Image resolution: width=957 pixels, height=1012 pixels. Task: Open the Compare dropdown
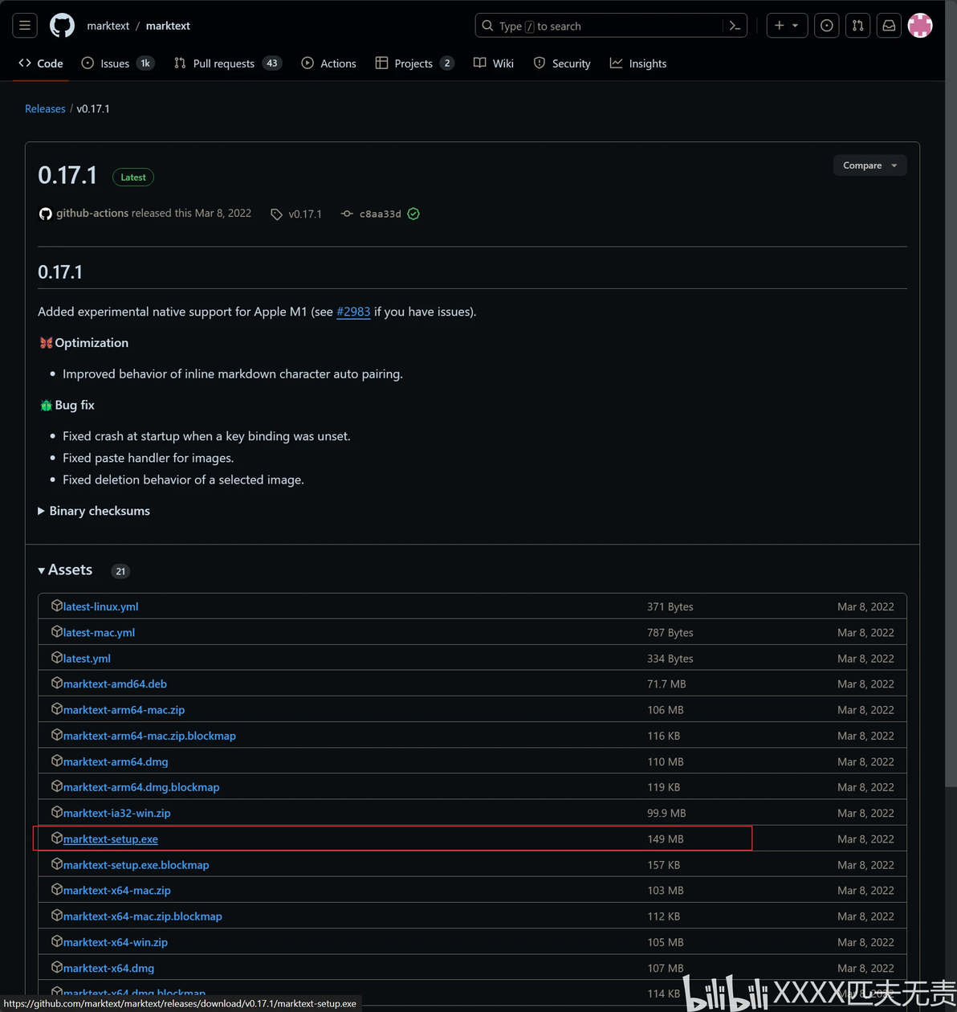[x=870, y=165]
